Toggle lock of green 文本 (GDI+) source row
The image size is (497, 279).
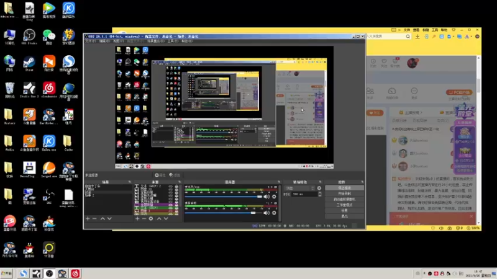[x=176, y=208]
